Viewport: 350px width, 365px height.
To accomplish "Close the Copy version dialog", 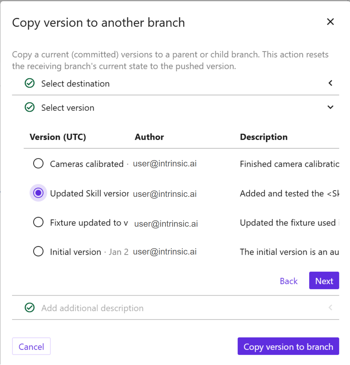I will 330,22.
